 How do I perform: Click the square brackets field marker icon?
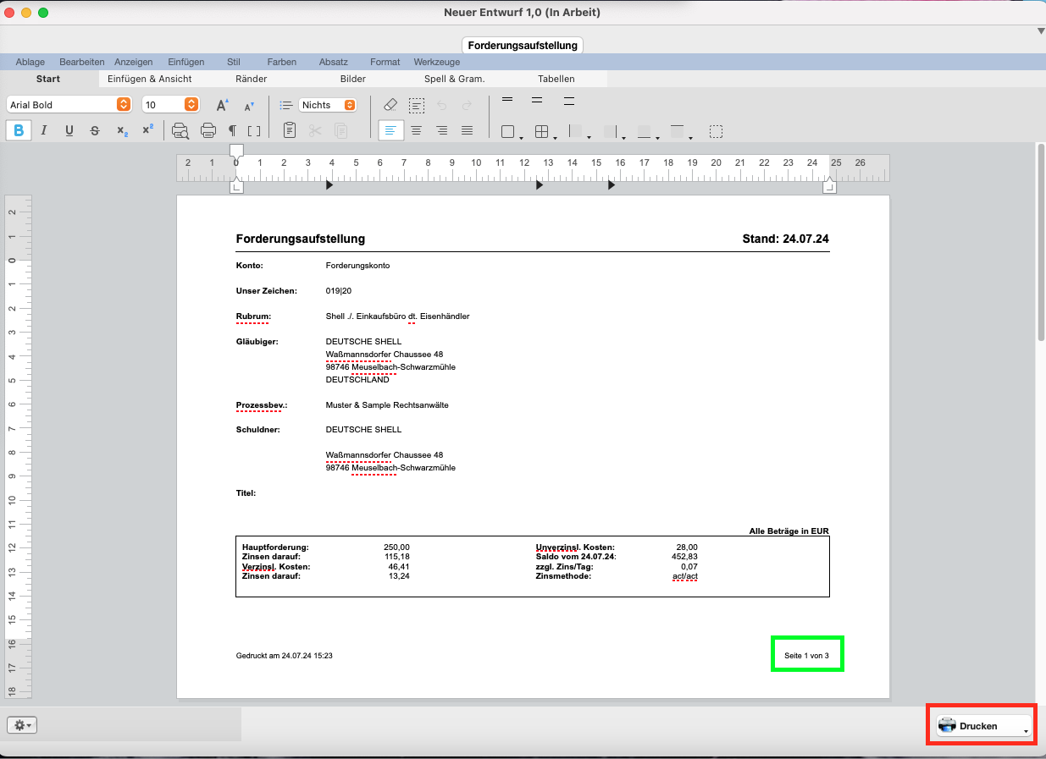coord(254,131)
